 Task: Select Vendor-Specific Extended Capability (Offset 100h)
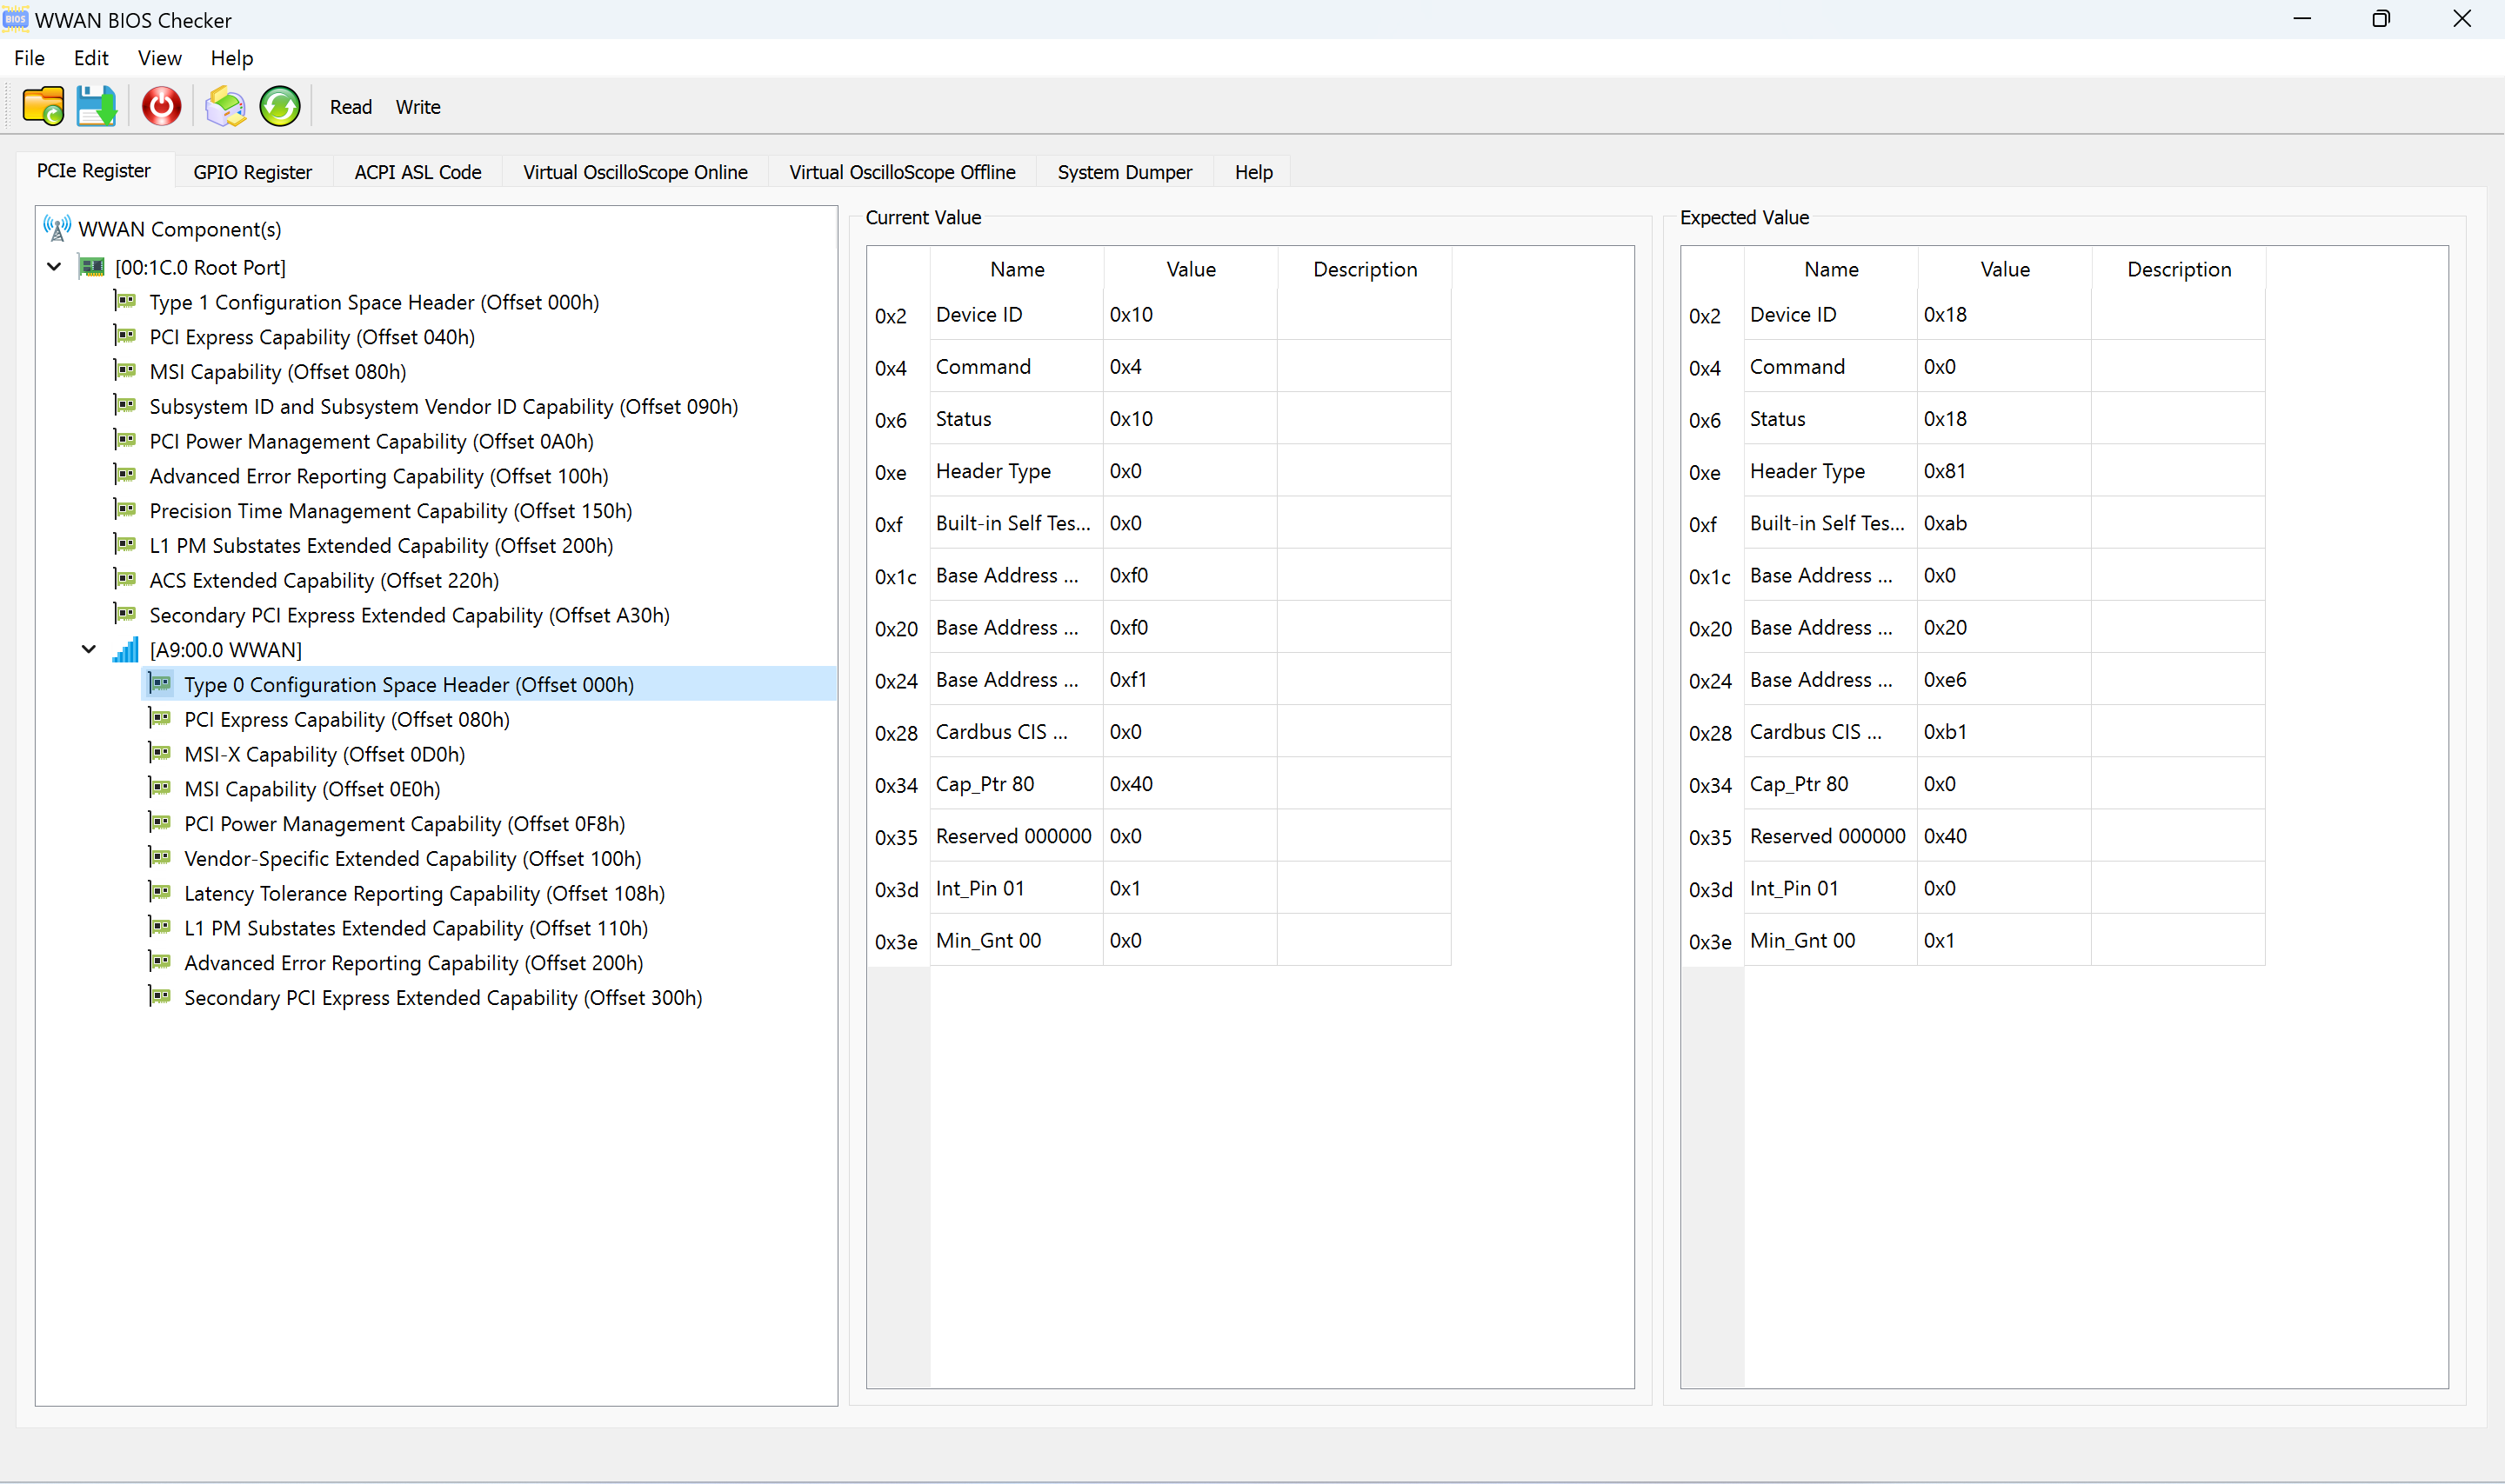tap(413, 859)
